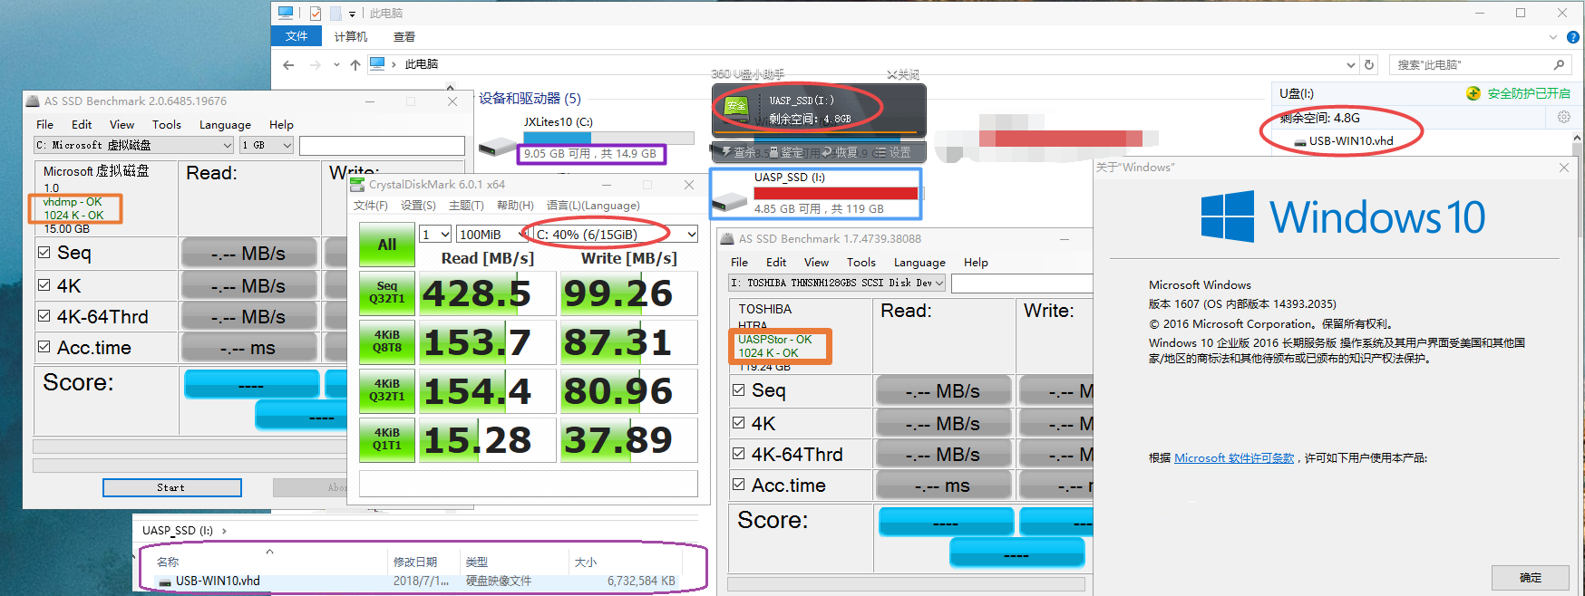Click Explorer's forward navigation arrow
Image resolution: width=1585 pixels, height=596 pixels.
coord(315,64)
